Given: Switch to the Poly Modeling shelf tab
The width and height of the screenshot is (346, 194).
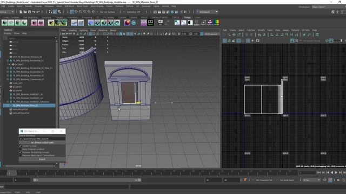Looking at the screenshot, I should (30, 17).
